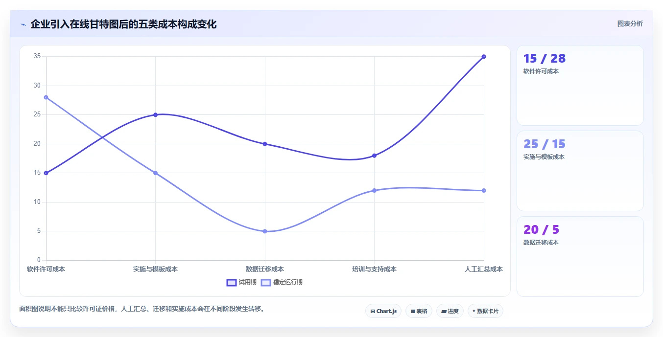The width and height of the screenshot is (663, 337).
Task: Click the x-axis label 数据迁移成本
Action: pos(265,269)
